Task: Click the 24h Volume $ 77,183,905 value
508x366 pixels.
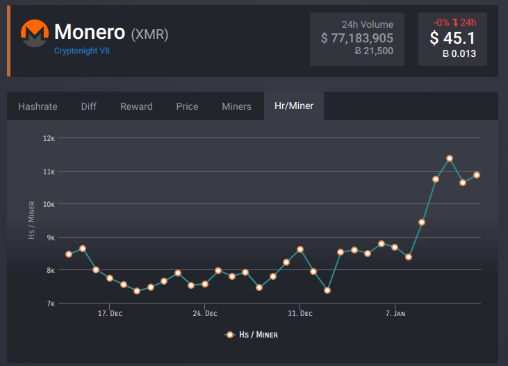Action: 357,38
